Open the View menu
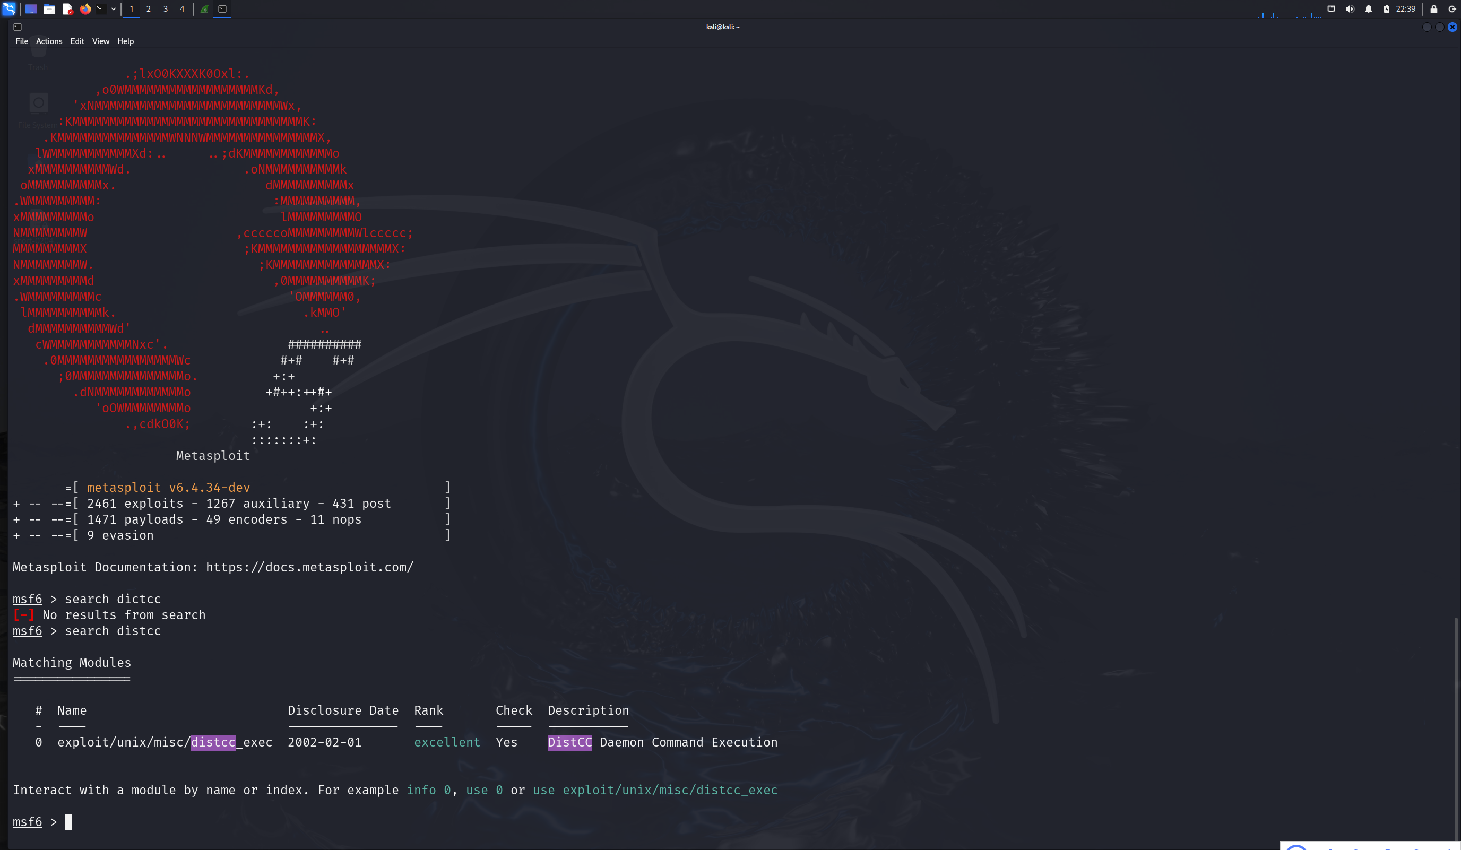The image size is (1461, 850). point(100,41)
